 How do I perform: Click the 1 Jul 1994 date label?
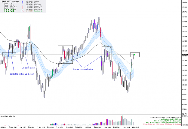[3, 127]
